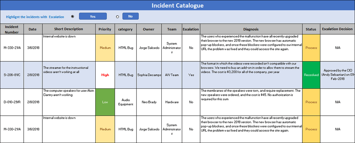Select owner Sophia Decamps cell
The height and width of the screenshot is (143, 355).
(149, 75)
